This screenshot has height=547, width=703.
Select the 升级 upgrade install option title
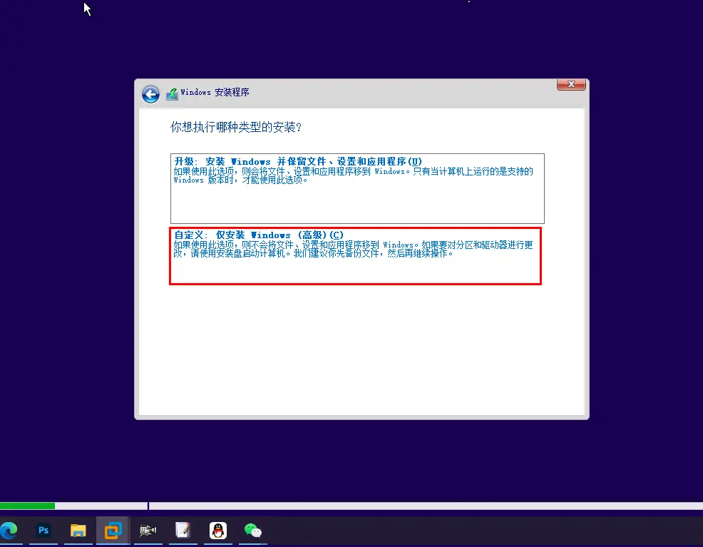click(x=298, y=161)
